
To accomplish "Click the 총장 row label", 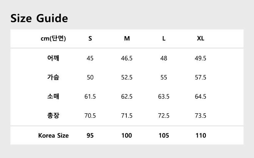I will coord(53,115).
